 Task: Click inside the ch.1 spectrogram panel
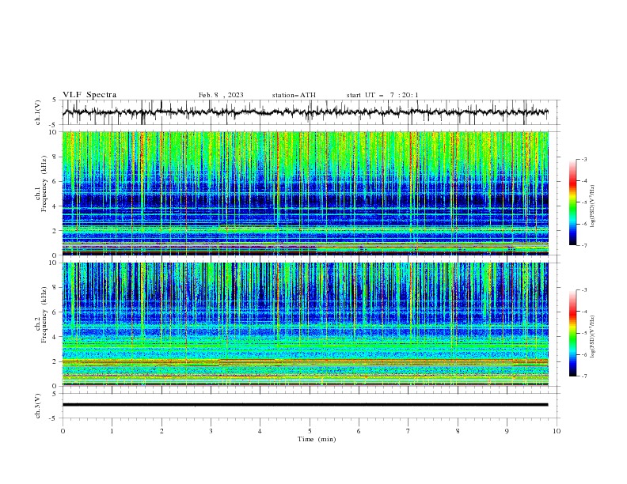pos(305,193)
